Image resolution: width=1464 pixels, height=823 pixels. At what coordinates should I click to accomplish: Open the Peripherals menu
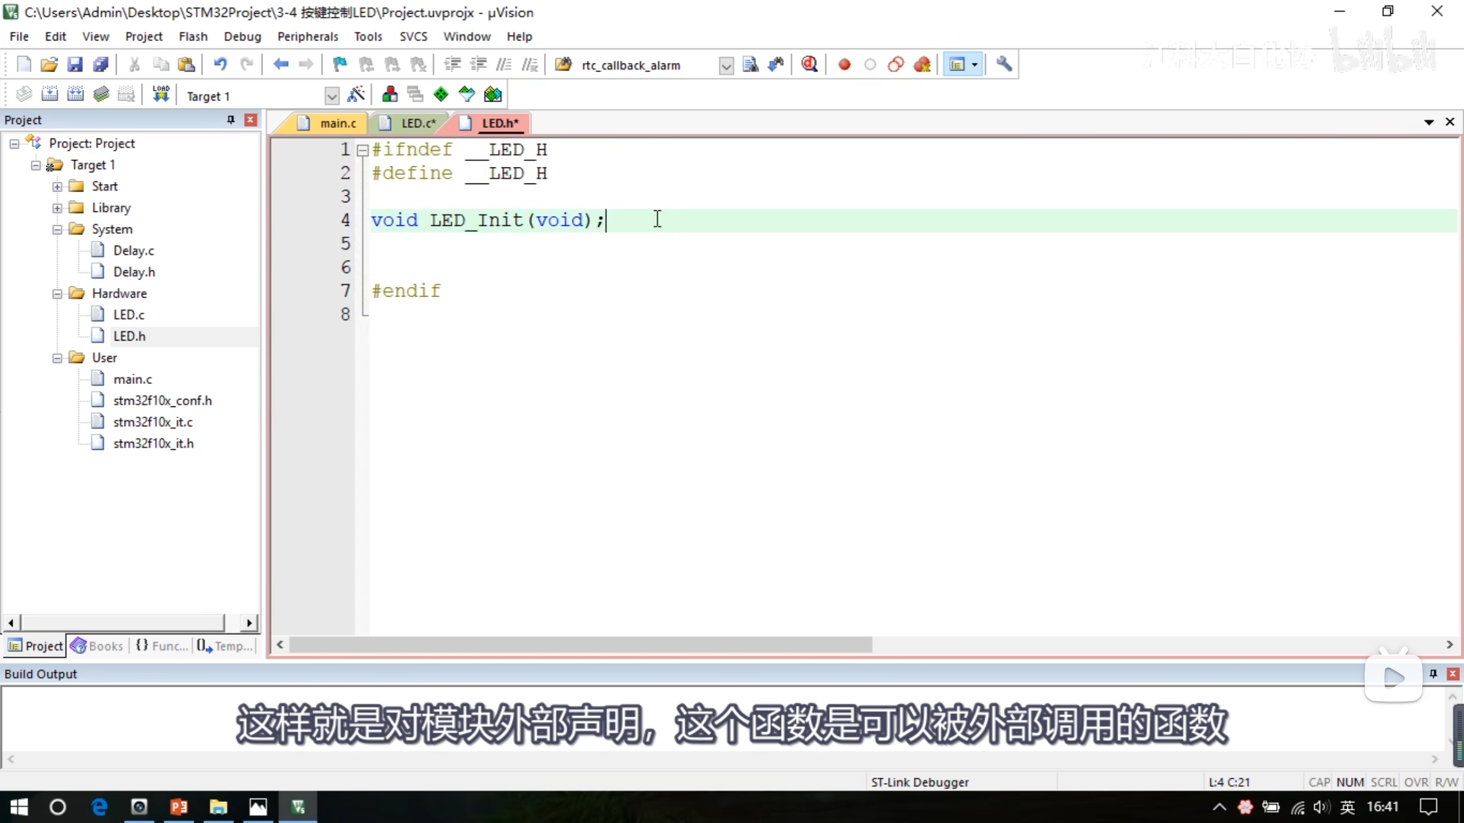[308, 37]
